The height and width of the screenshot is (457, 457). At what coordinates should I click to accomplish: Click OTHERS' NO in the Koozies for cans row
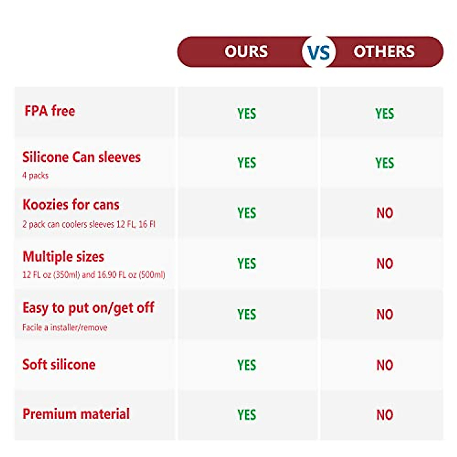tap(385, 213)
